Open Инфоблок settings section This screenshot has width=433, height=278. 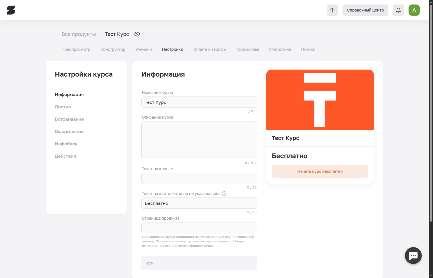point(66,144)
